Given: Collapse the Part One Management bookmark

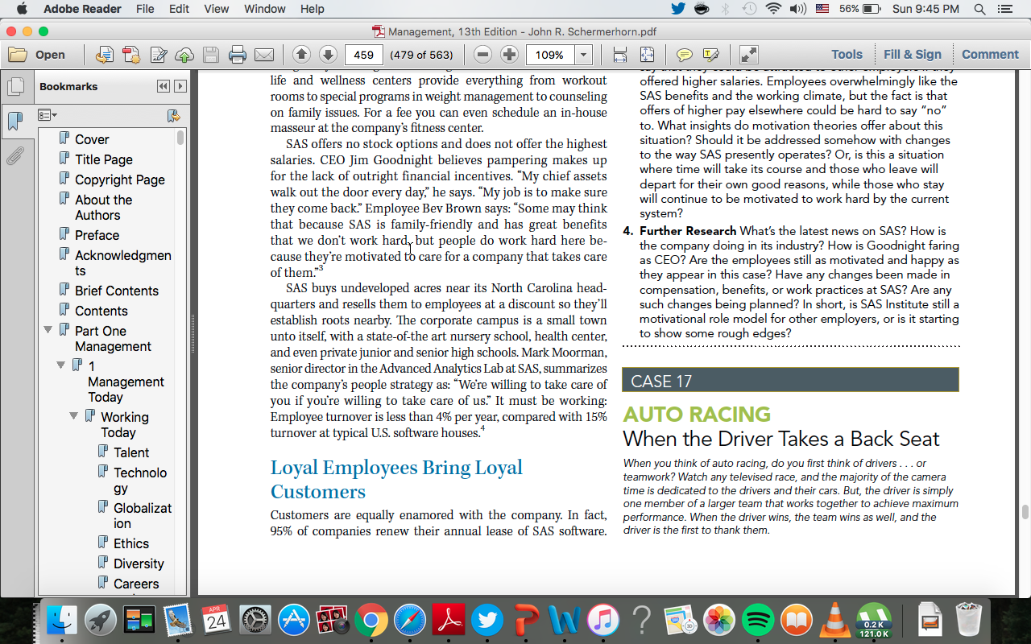Looking at the screenshot, I should coord(48,330).
